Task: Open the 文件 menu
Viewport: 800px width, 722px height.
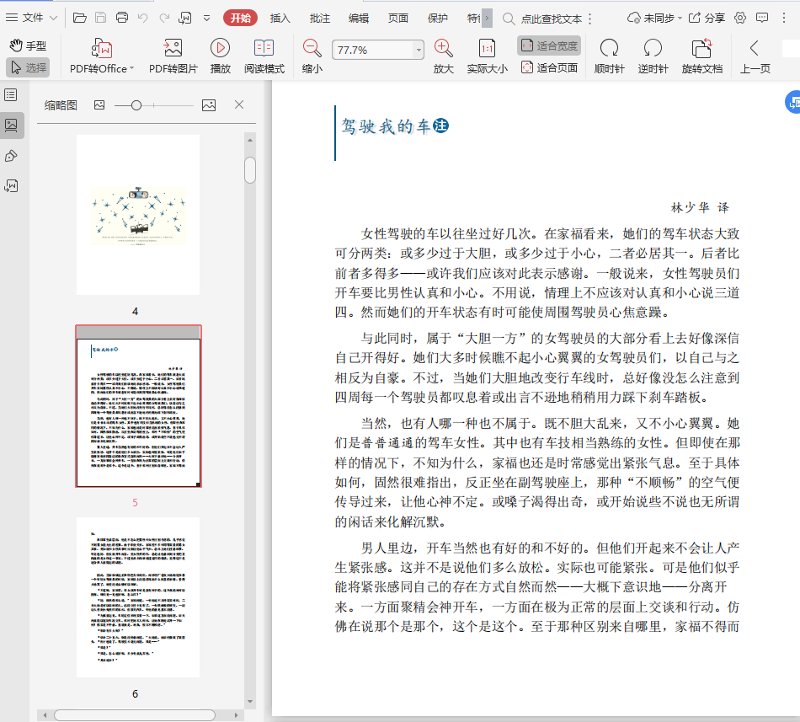Action: click(x=30, y=18)
